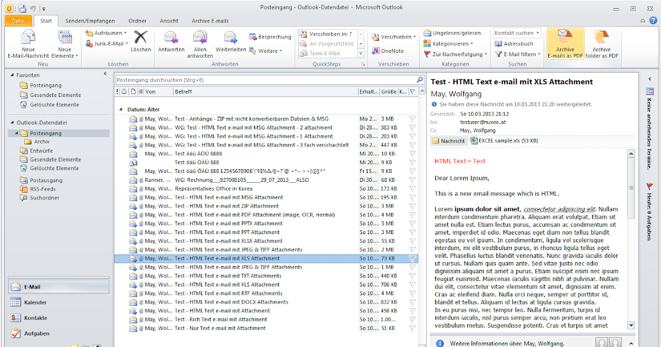The image size is (661, 347).
Task: Expand the To-Do bar with its arrow
Action: [x=649, y=79]
